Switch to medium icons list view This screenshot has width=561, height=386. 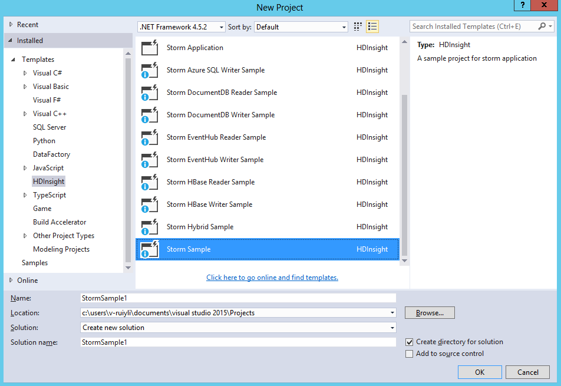click(372, 27)
